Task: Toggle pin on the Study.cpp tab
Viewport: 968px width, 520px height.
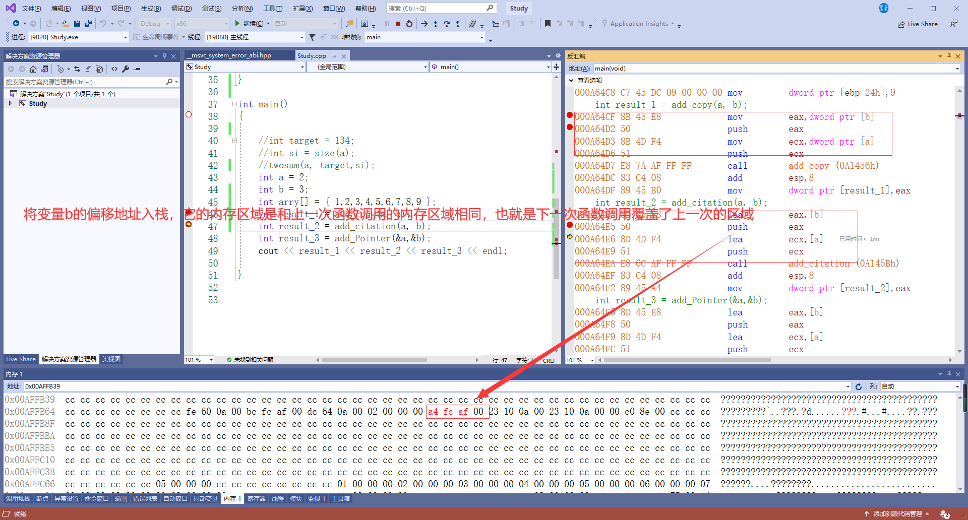Action: click(335, 56)
